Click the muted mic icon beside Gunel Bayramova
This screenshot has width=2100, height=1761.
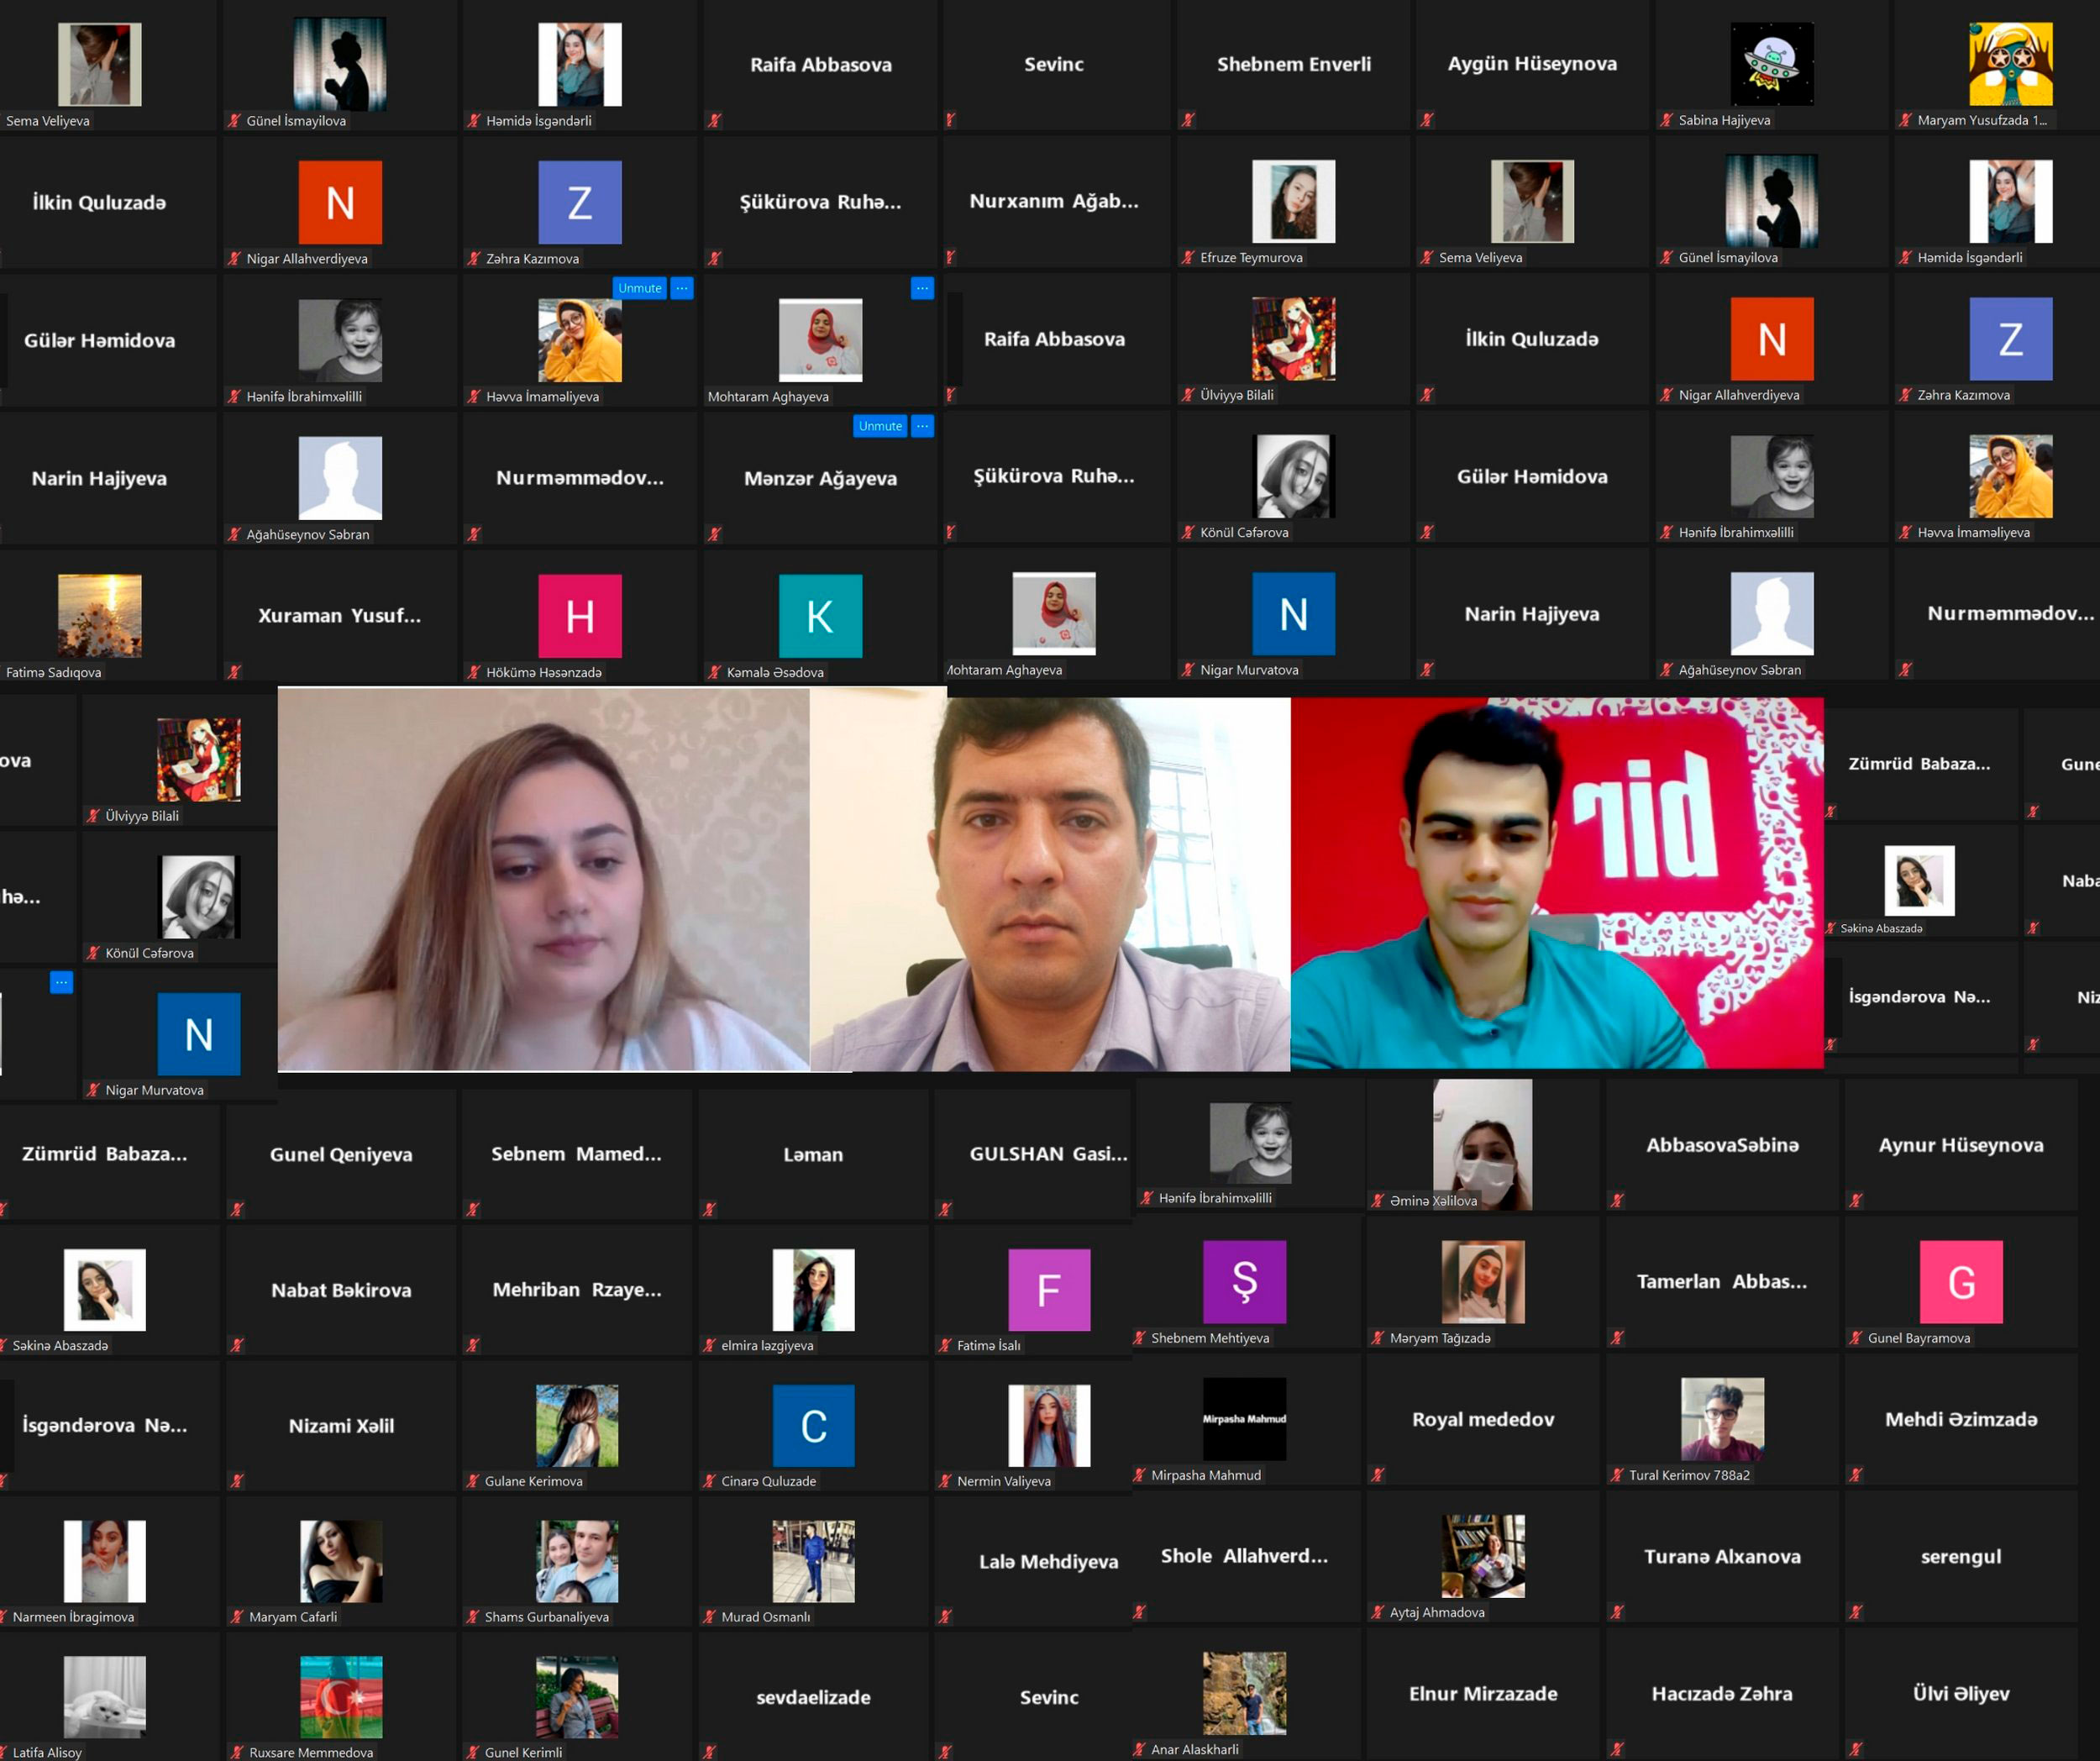pos(1856,1337)
